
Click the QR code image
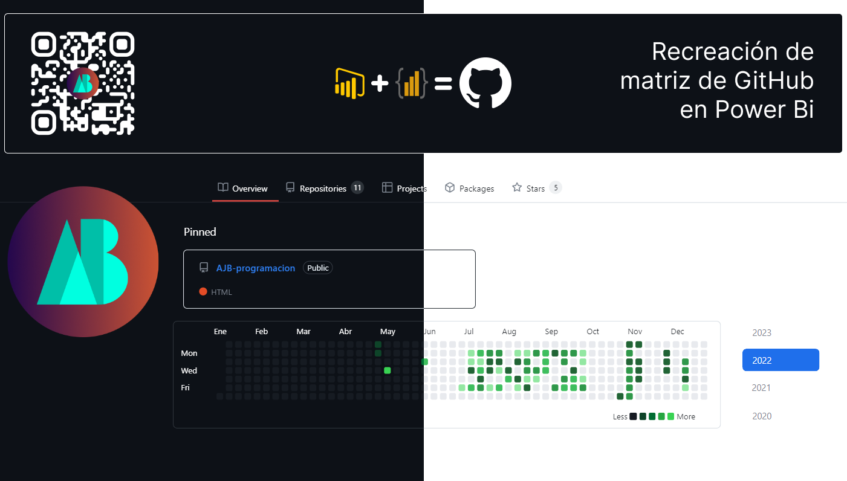(83, 83)
